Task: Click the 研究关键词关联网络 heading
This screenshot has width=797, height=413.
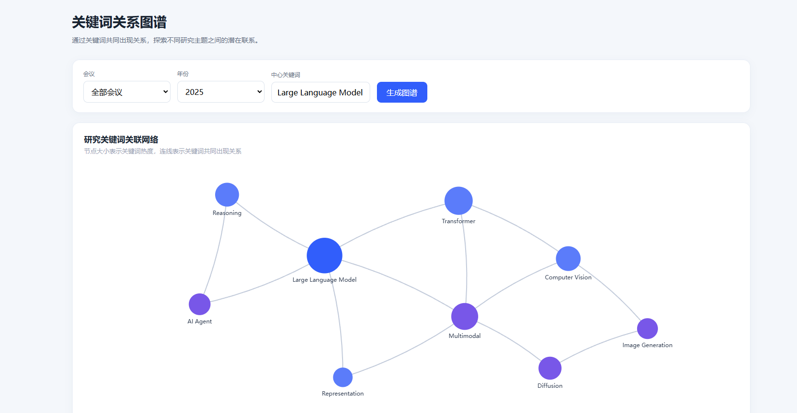Action: coord(121,139)
